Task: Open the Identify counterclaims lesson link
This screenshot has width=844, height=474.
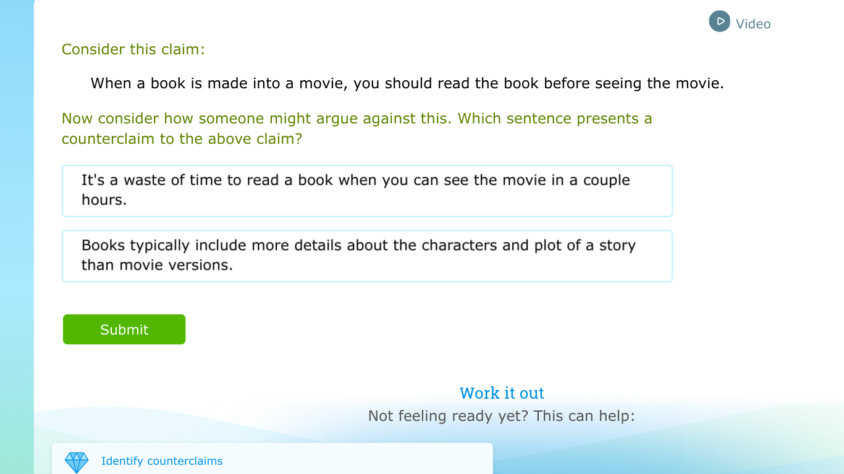Action: pyautogui.click(x=162, y=461)
